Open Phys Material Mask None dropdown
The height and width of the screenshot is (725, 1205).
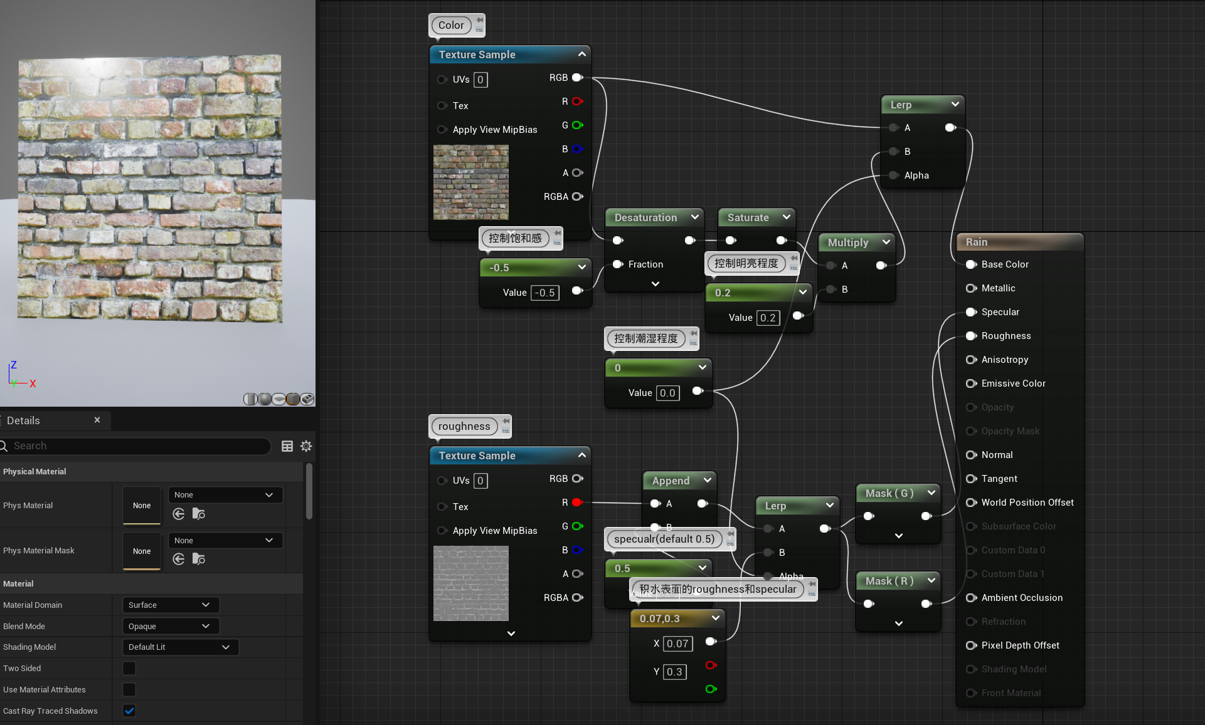[225, 540]
